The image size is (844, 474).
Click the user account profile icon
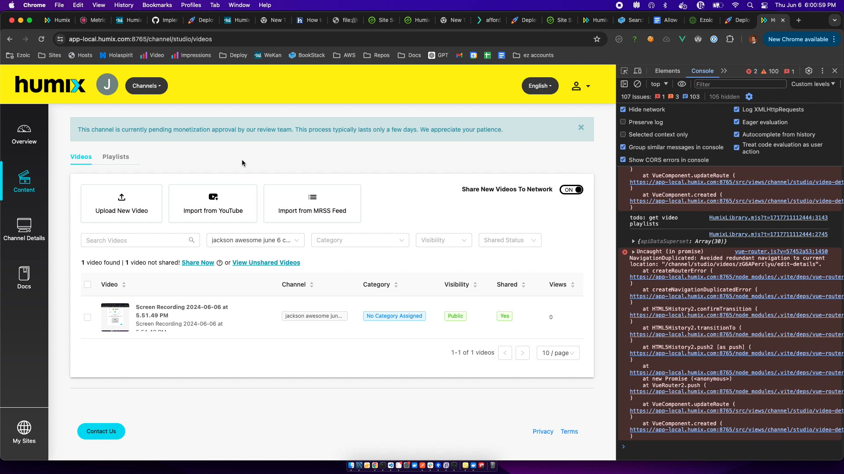tap(576, 86)
